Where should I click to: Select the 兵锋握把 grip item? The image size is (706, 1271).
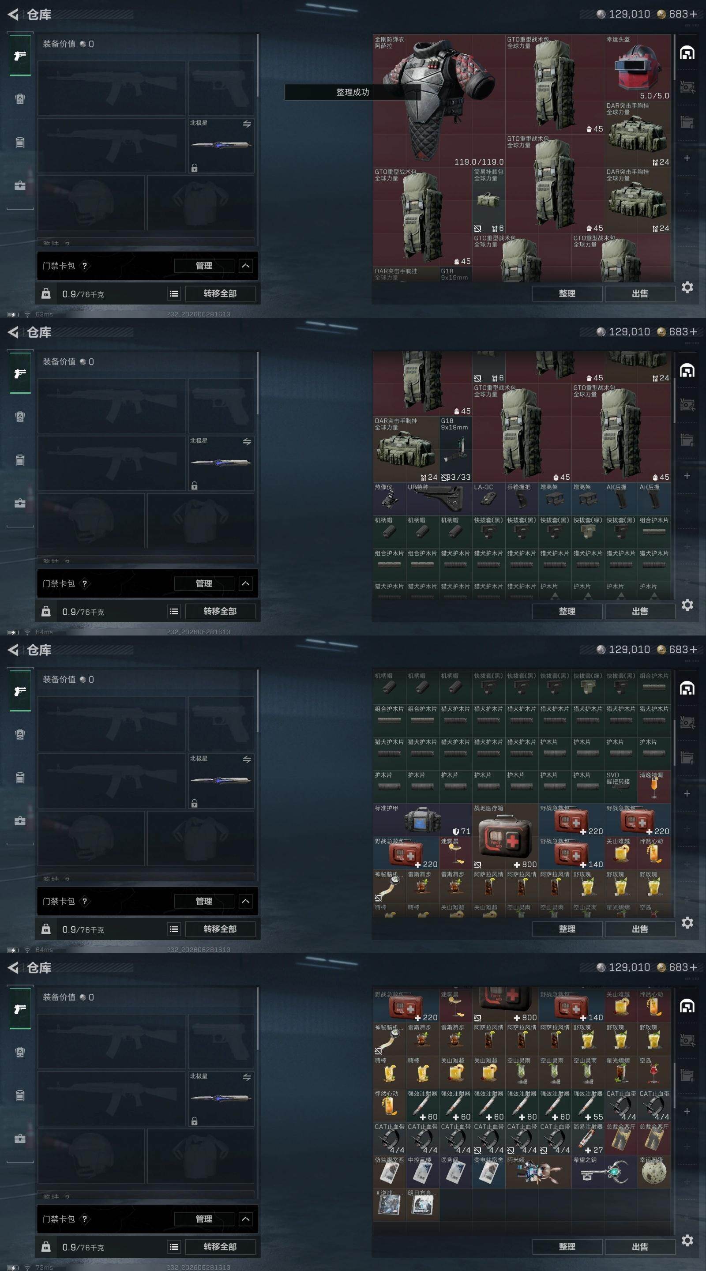point(522,498)
